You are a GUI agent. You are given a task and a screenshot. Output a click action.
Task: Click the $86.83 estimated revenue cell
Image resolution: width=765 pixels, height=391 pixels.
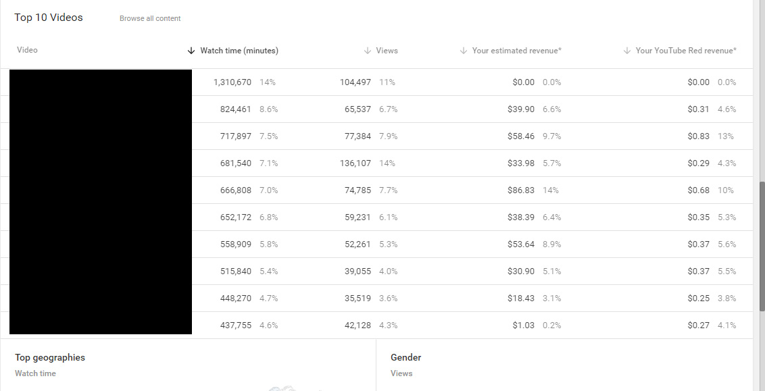520,190
